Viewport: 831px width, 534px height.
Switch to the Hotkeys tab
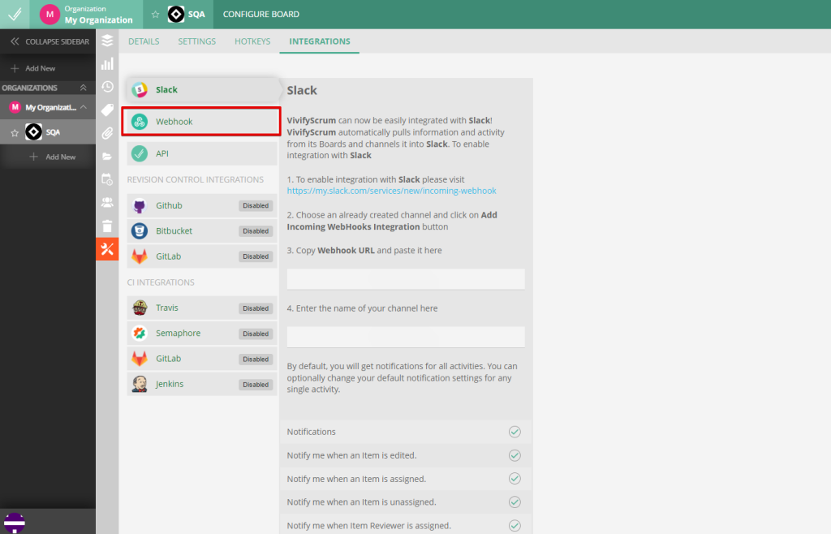(x=252, y=41)
